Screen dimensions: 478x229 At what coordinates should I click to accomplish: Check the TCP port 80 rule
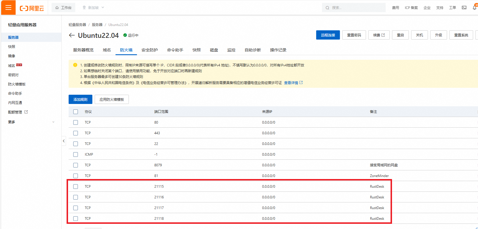click(76, 122)
